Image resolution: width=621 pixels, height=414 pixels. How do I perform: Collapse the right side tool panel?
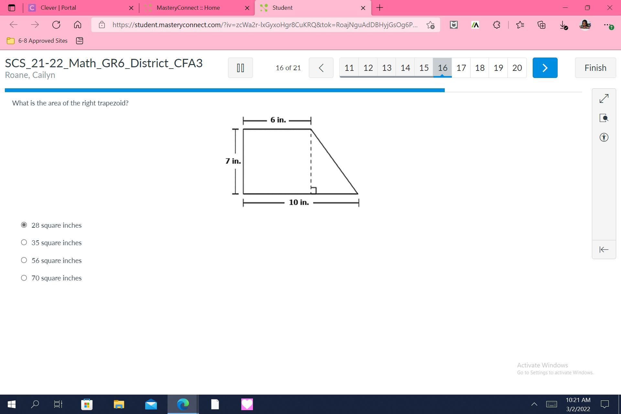tap(604, 249)
